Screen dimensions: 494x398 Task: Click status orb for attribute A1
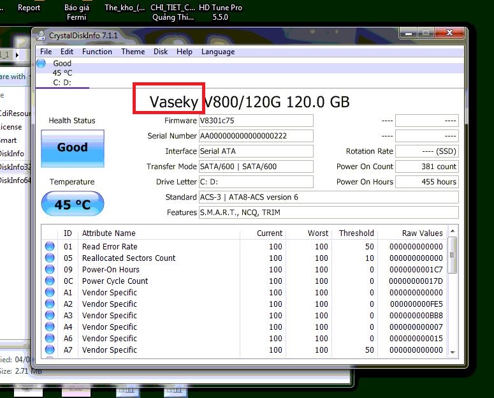click(50, 292)
